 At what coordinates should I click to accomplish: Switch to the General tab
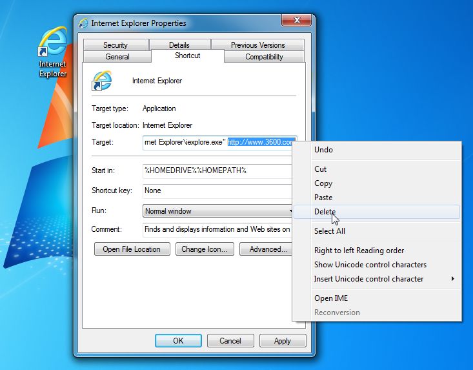[117, 57]
